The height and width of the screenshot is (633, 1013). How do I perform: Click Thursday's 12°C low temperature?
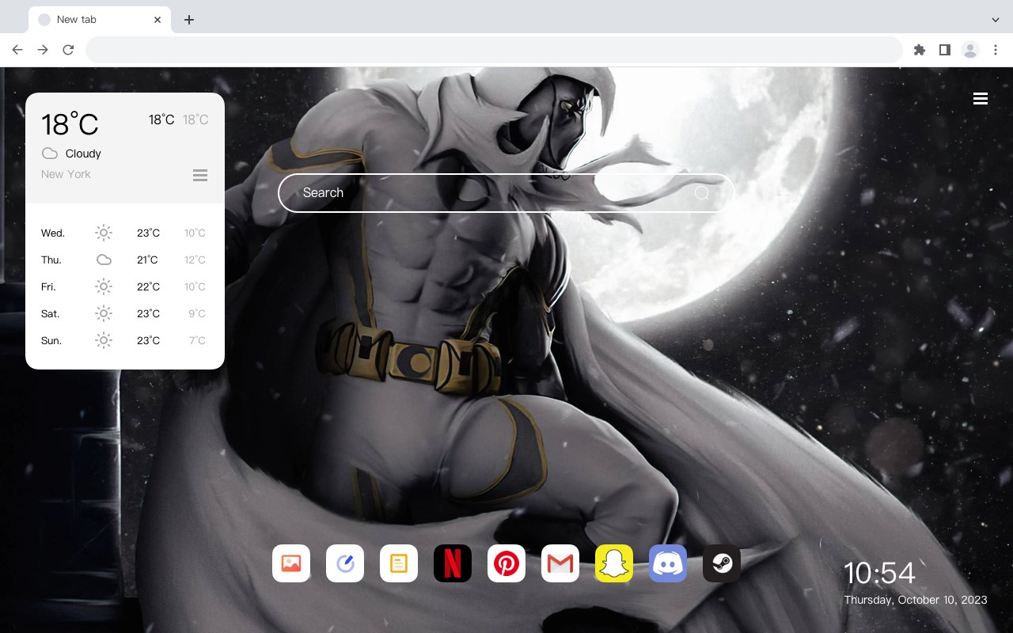point(195,260)
